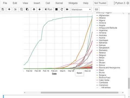Open the Kernel menu
Screen dimensions: 130x98
(59, 3)
